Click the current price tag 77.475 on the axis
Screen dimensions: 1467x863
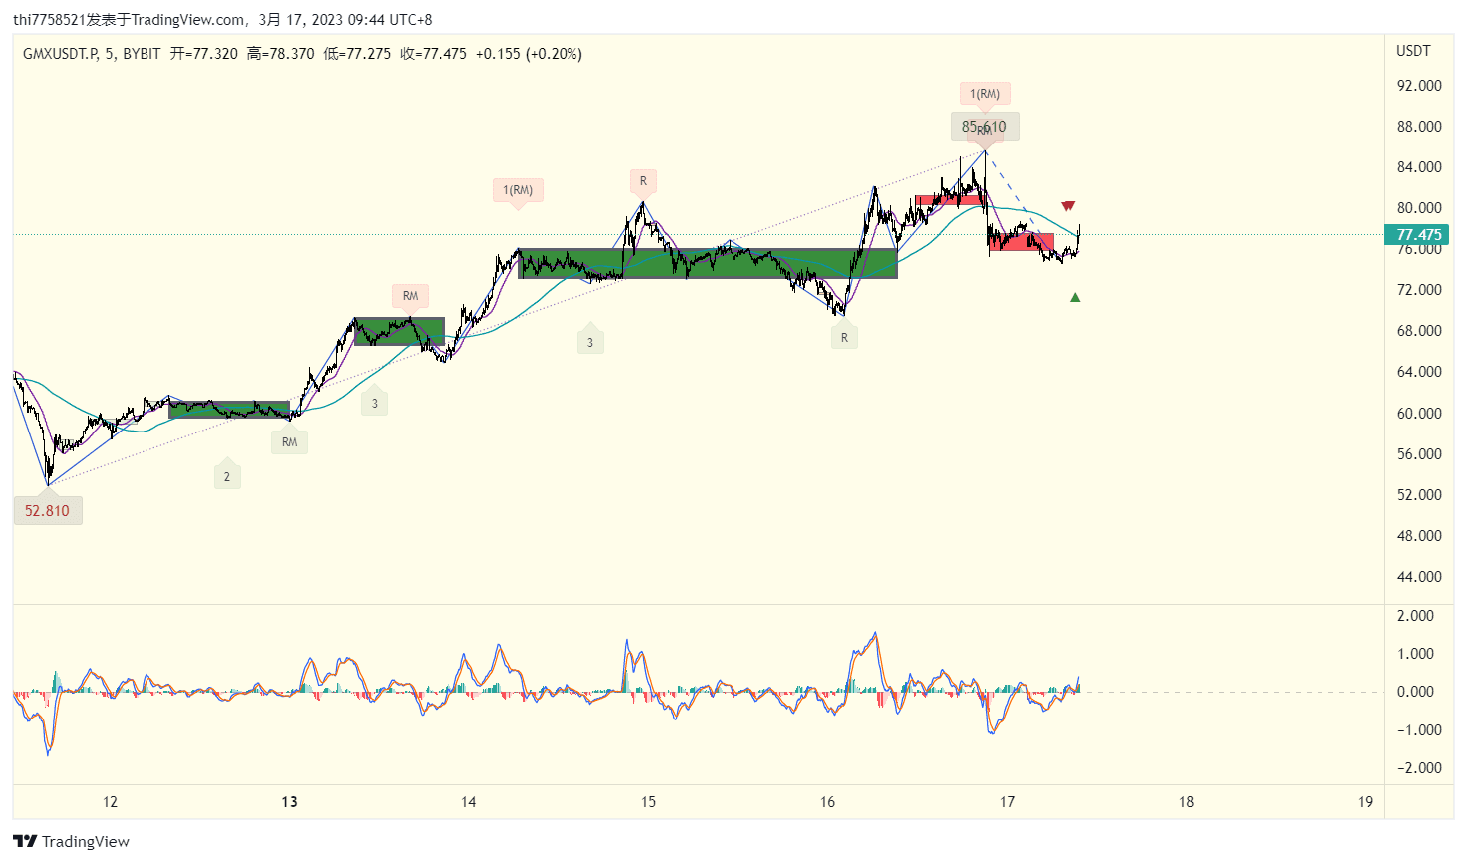tap(1417, 235)
